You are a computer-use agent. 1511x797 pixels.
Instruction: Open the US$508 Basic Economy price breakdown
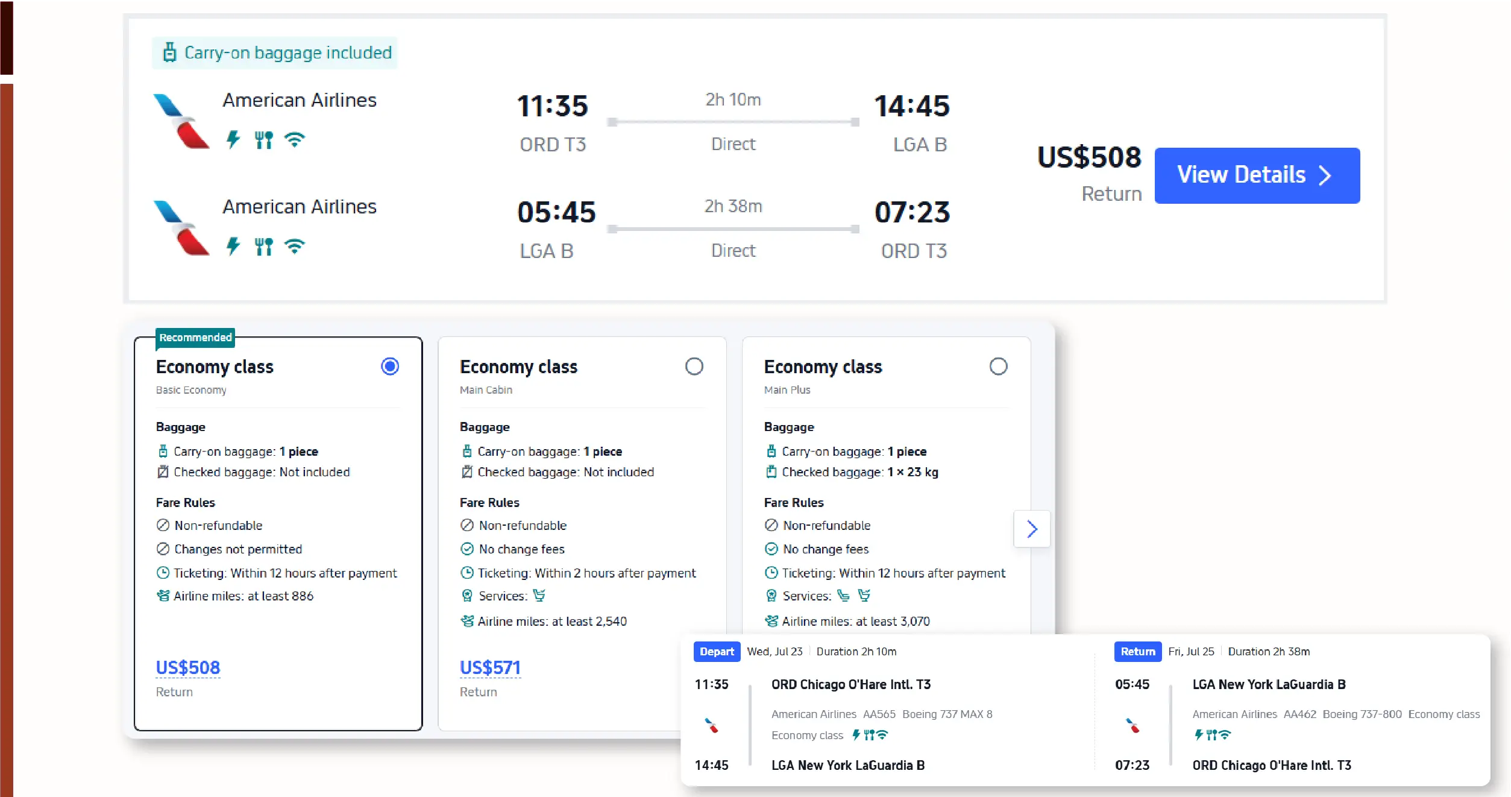pos(188,667)
